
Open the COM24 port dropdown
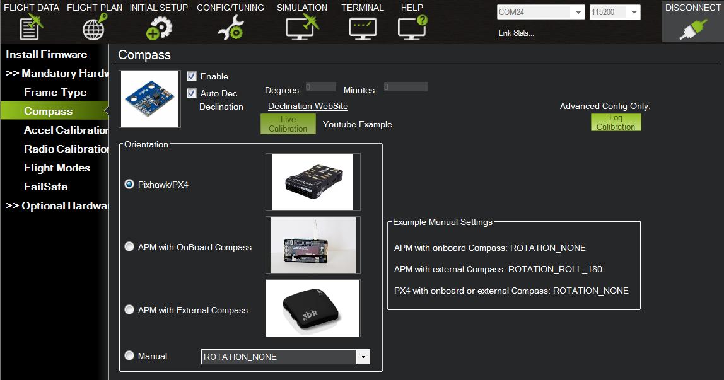click(x=578, y=13)
